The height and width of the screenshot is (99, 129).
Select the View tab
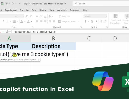[52, 10]
